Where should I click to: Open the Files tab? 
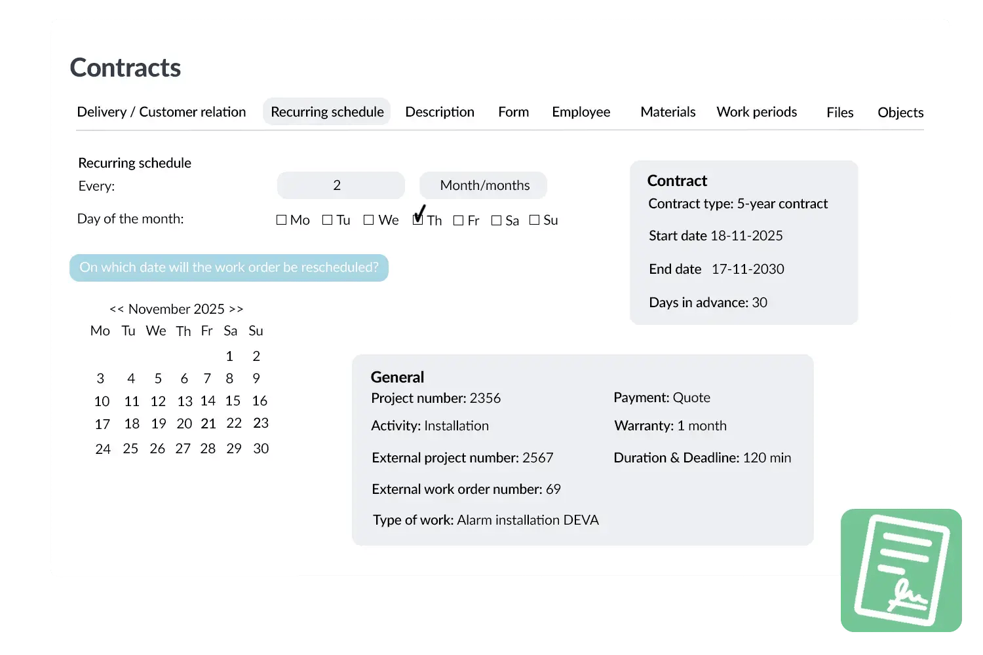coord(839,113)
